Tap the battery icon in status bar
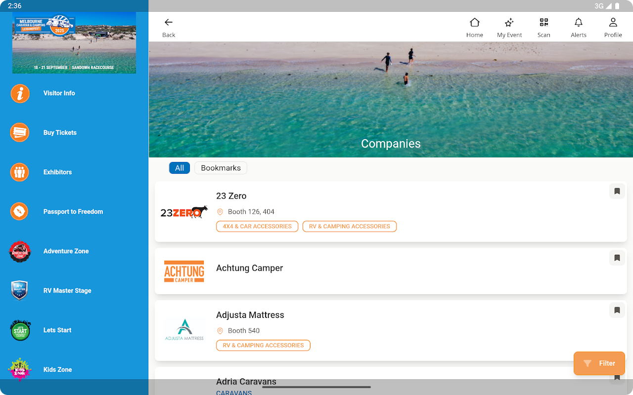 [617, 6]
